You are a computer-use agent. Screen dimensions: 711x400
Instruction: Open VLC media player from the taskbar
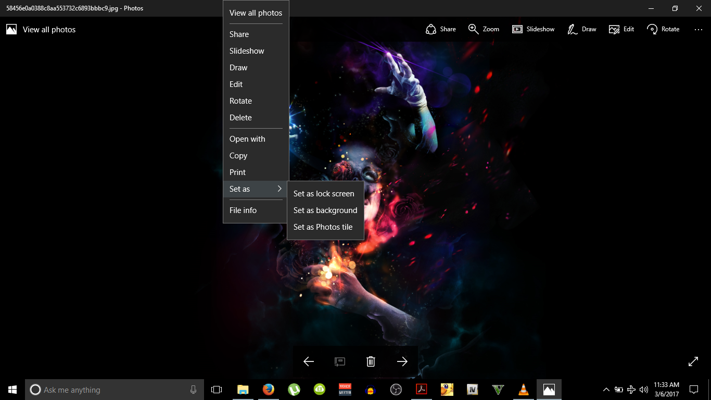tap(524, 390)
